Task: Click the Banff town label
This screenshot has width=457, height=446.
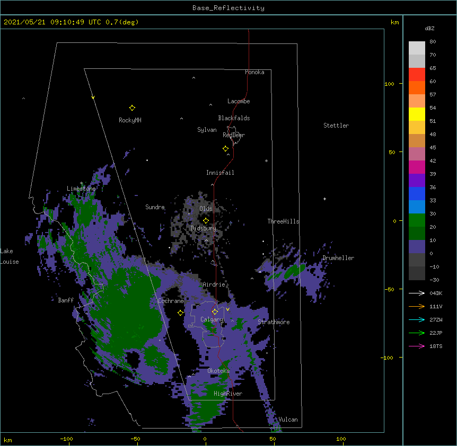Action: (66, 300)
